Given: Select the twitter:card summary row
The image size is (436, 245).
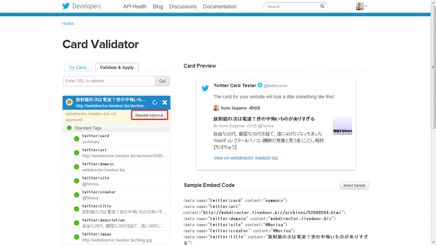Looking at the screenshot, I should [x=116, y=139].
